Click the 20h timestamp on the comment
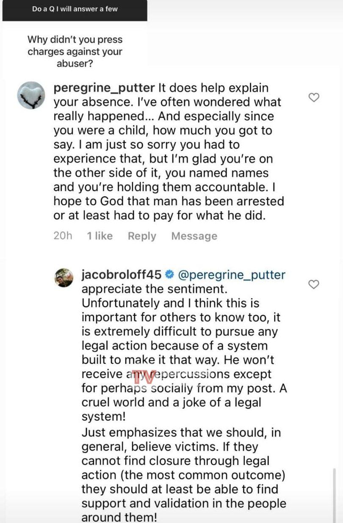 tap(63, 236)
